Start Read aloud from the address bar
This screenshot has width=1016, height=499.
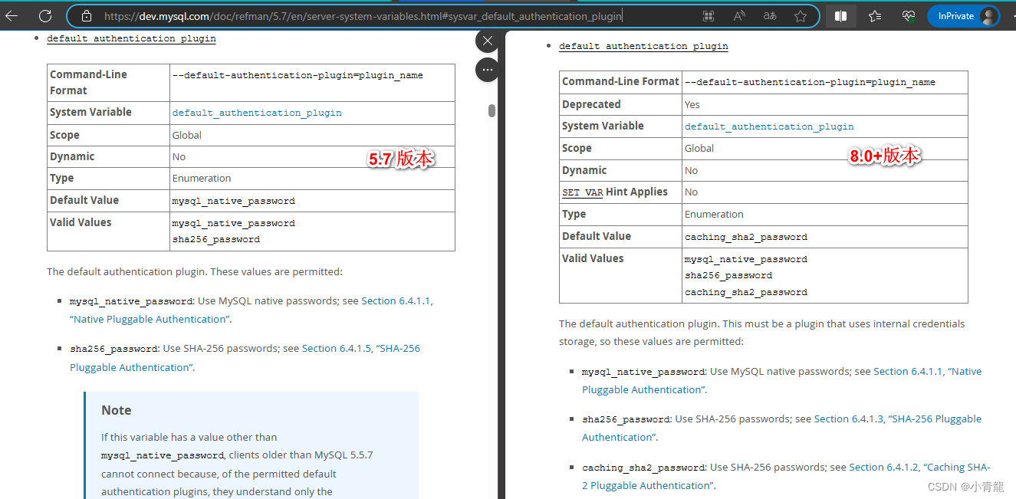coord(740,15)
